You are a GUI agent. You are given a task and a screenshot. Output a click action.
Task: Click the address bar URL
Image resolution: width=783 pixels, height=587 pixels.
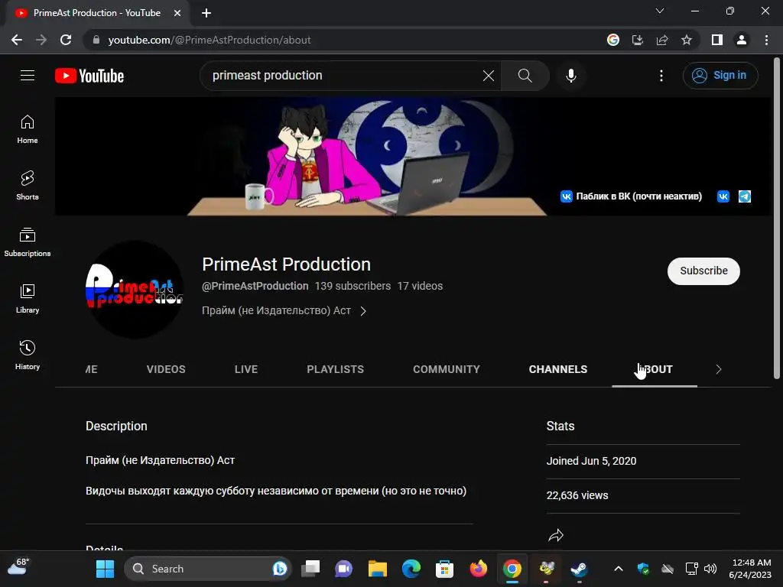tap(210, 40)
